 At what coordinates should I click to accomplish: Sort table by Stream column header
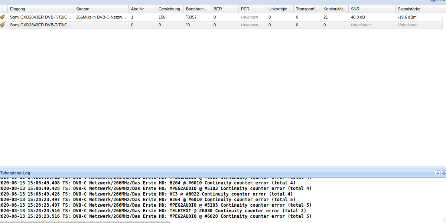(101, 9)
